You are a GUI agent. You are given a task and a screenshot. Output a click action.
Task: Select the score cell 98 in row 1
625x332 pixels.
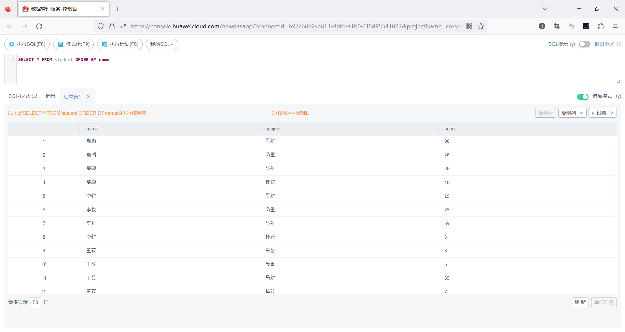click(527, 141)
